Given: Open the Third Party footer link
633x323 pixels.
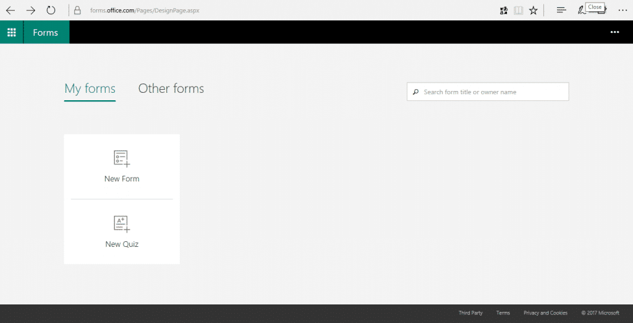Looking at the screenshot, I should click(x=470, y=313).
